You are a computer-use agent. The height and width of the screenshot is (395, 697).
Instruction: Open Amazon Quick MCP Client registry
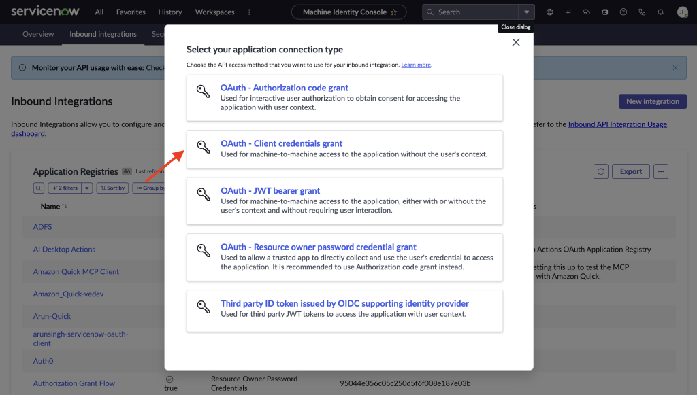[76, 272]
